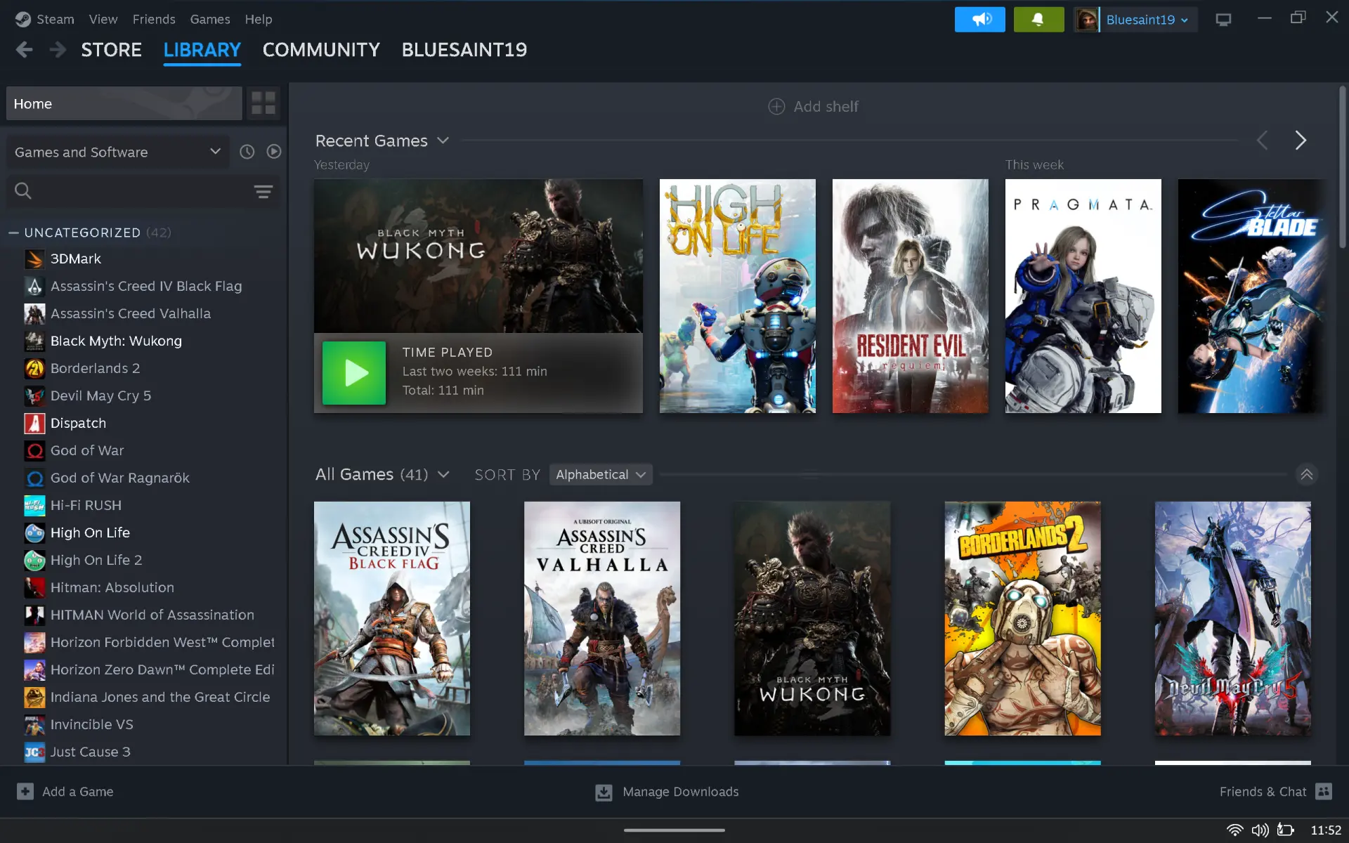Select Dispatch icon in game list
The height and width of the screenshot is (843, 1349).
coord(34,424)
